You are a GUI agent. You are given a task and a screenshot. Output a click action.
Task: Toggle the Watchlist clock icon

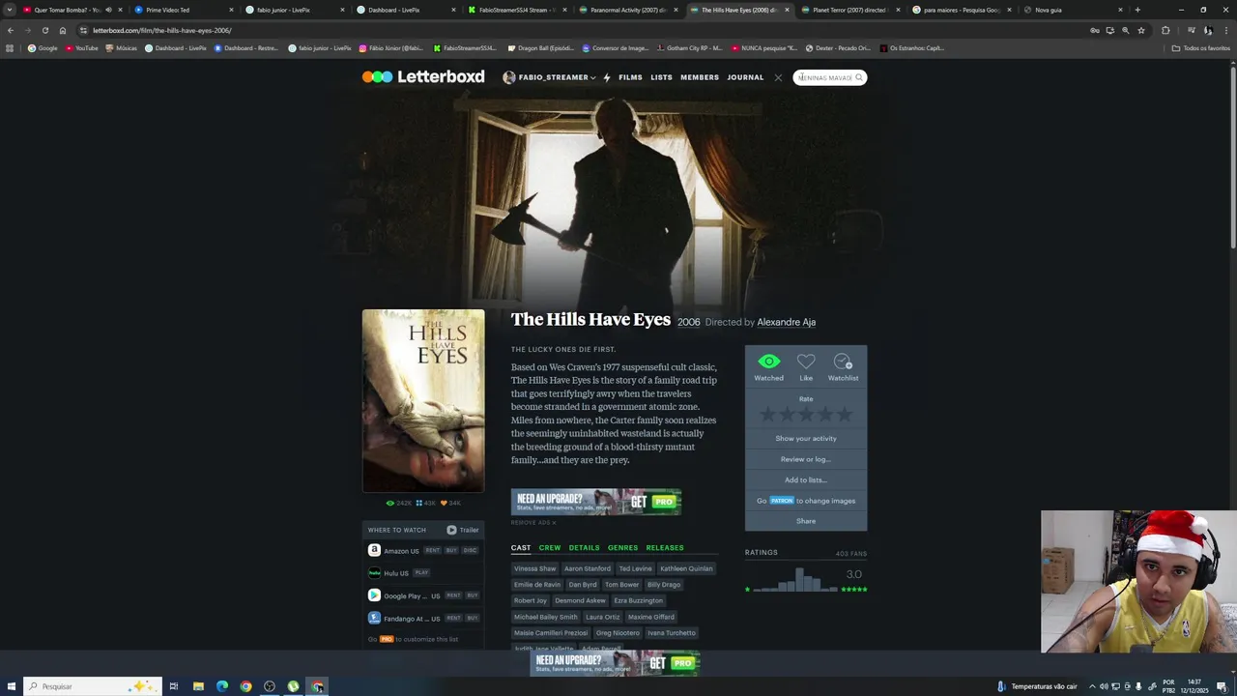pos(843,362)
